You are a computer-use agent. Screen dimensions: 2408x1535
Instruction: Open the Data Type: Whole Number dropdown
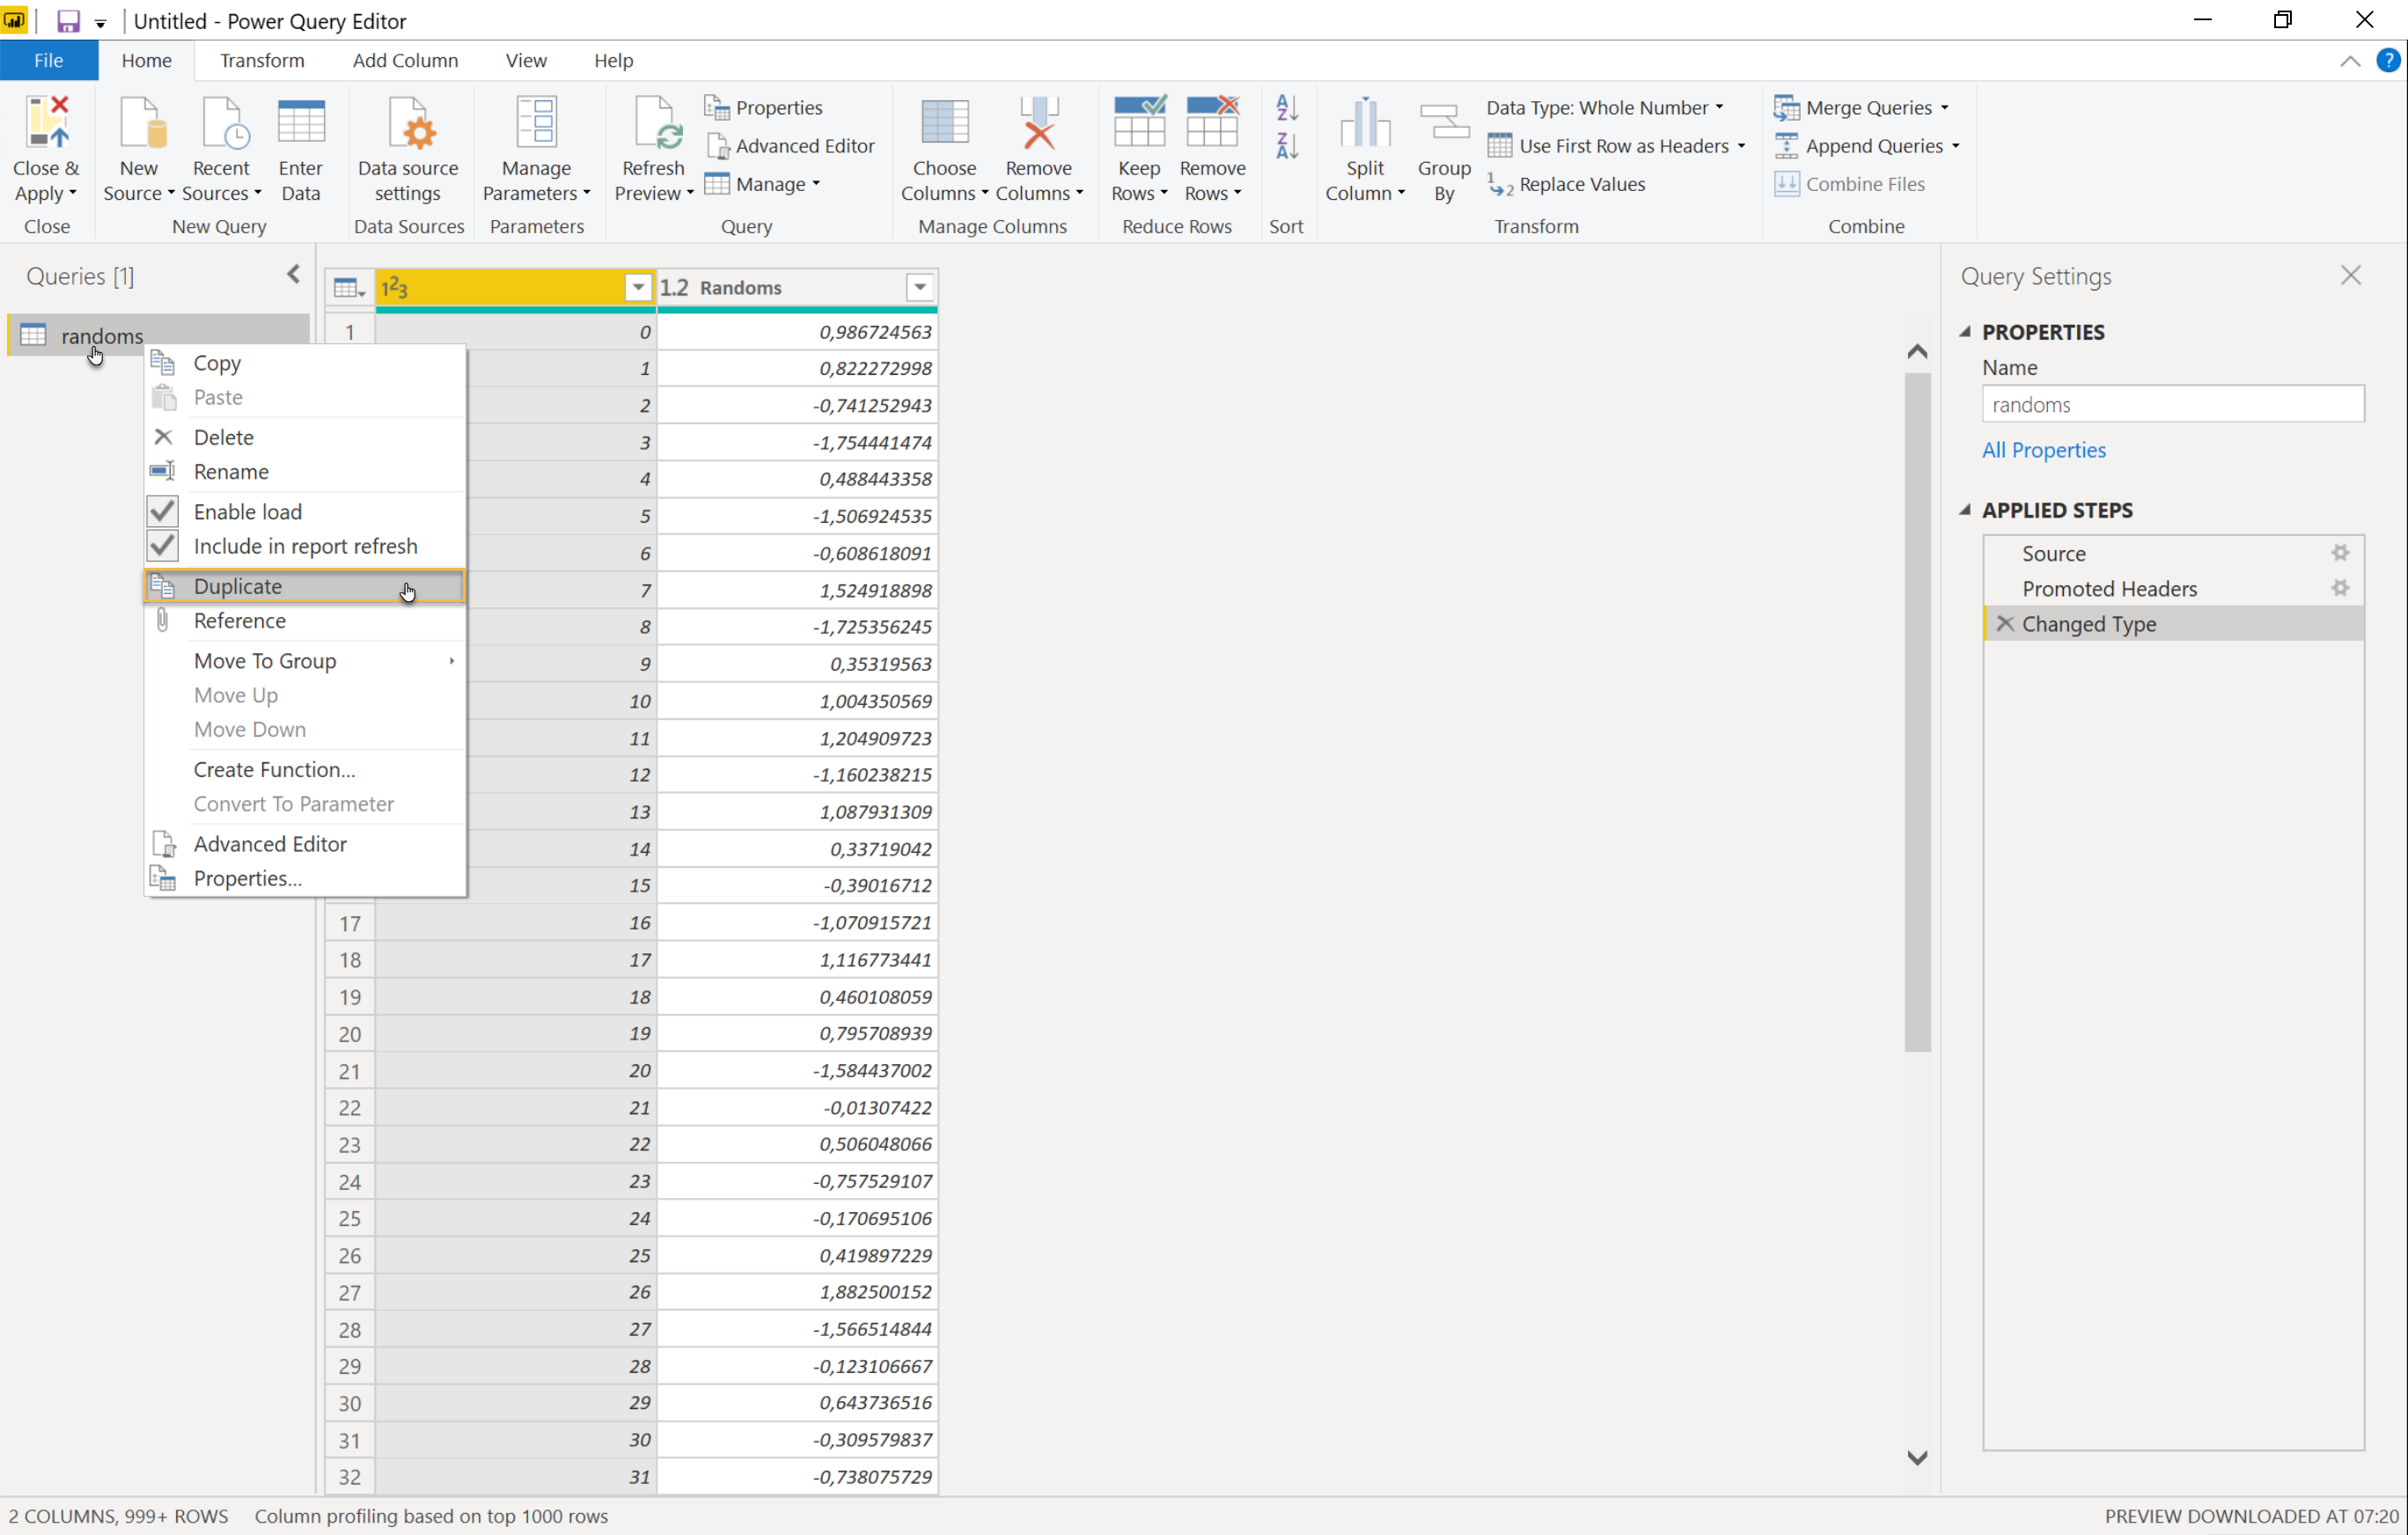tap(1605, 107)
